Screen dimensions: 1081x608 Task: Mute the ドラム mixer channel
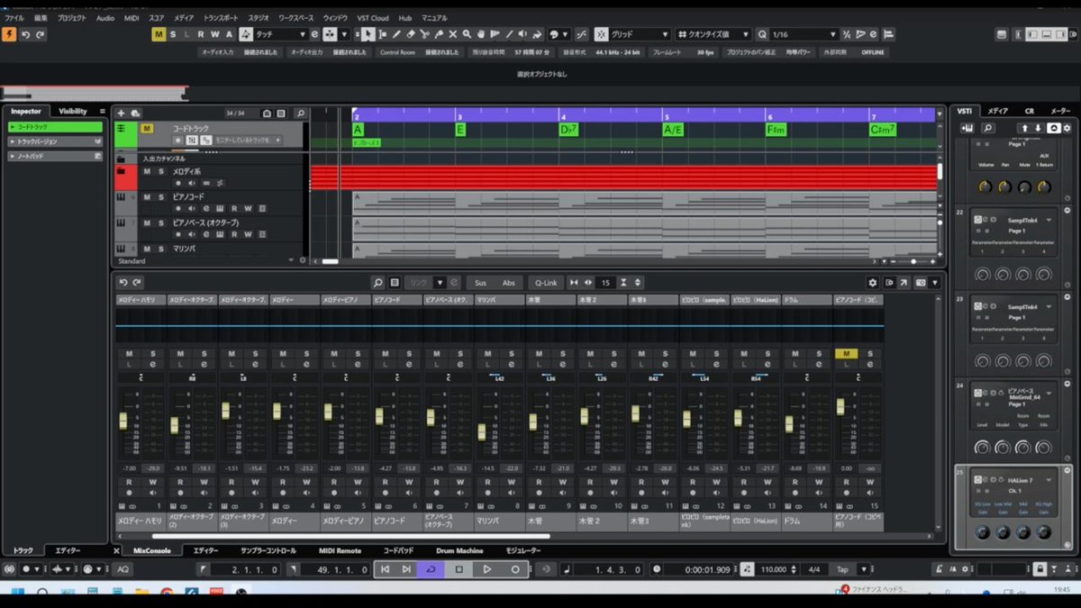click(795, 354)
